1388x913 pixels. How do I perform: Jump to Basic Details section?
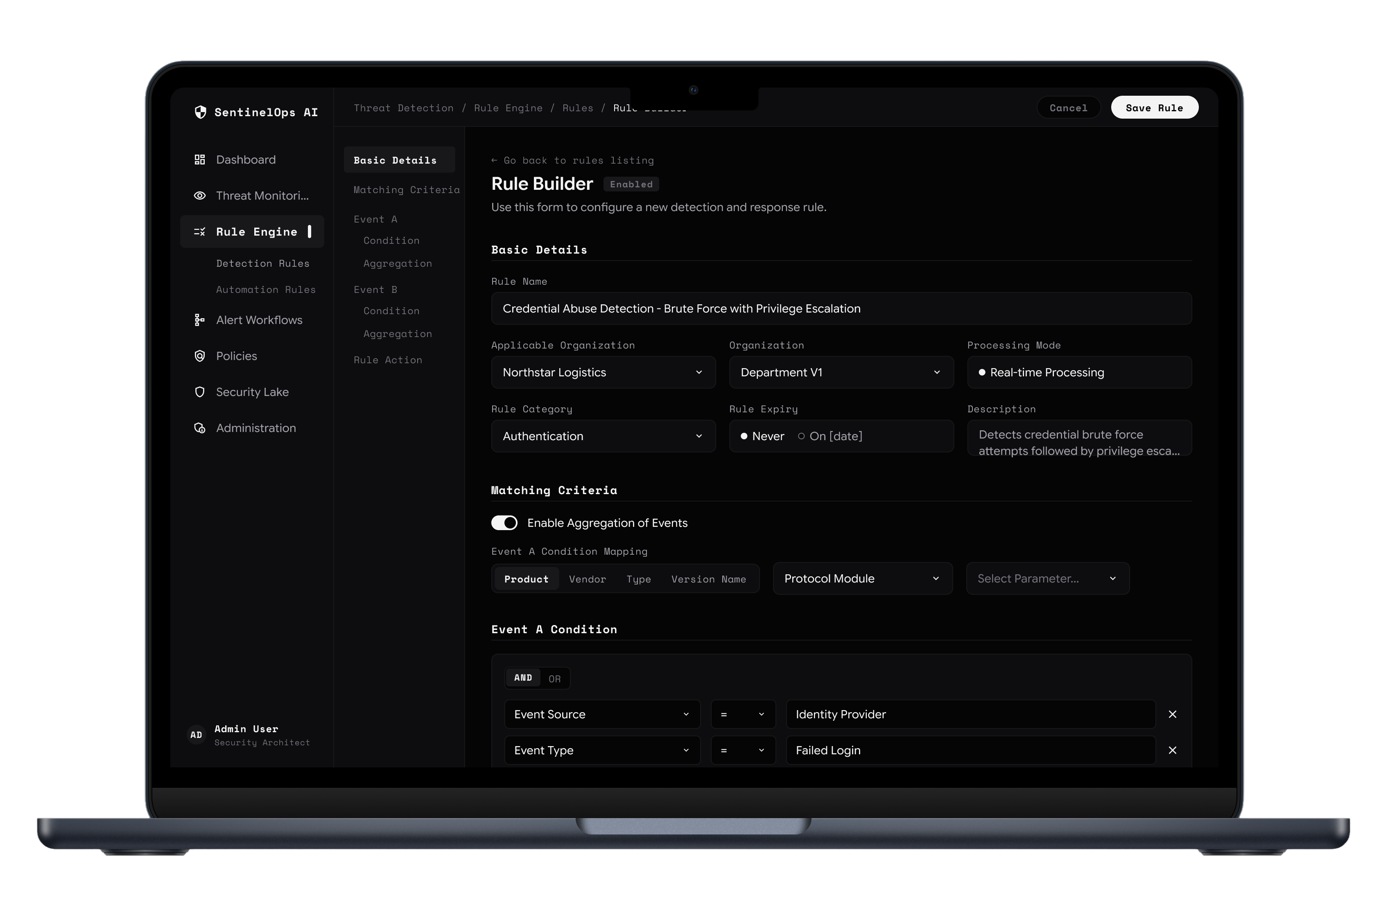(x=399, y=160)
